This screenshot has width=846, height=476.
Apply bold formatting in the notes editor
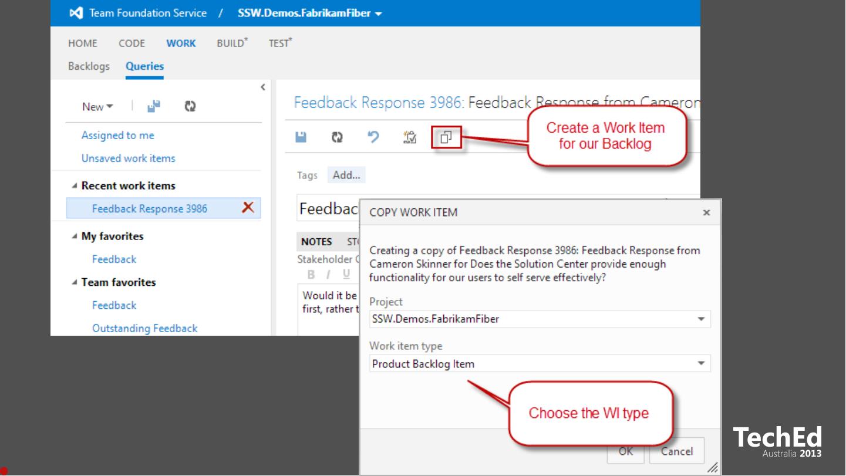(x=311, y=274)
